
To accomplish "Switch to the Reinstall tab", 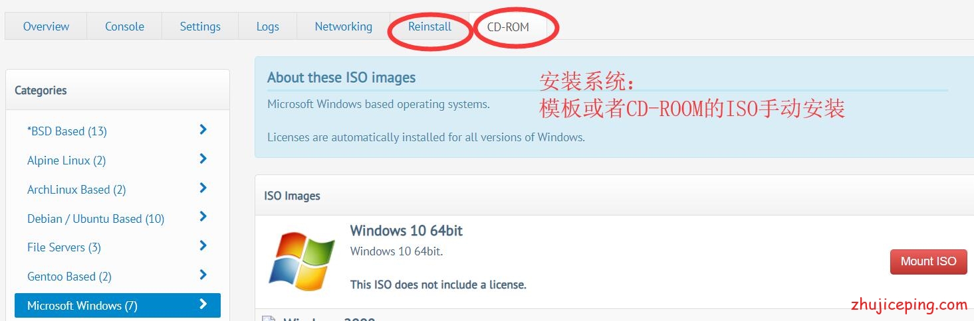I will coord(429,27).
